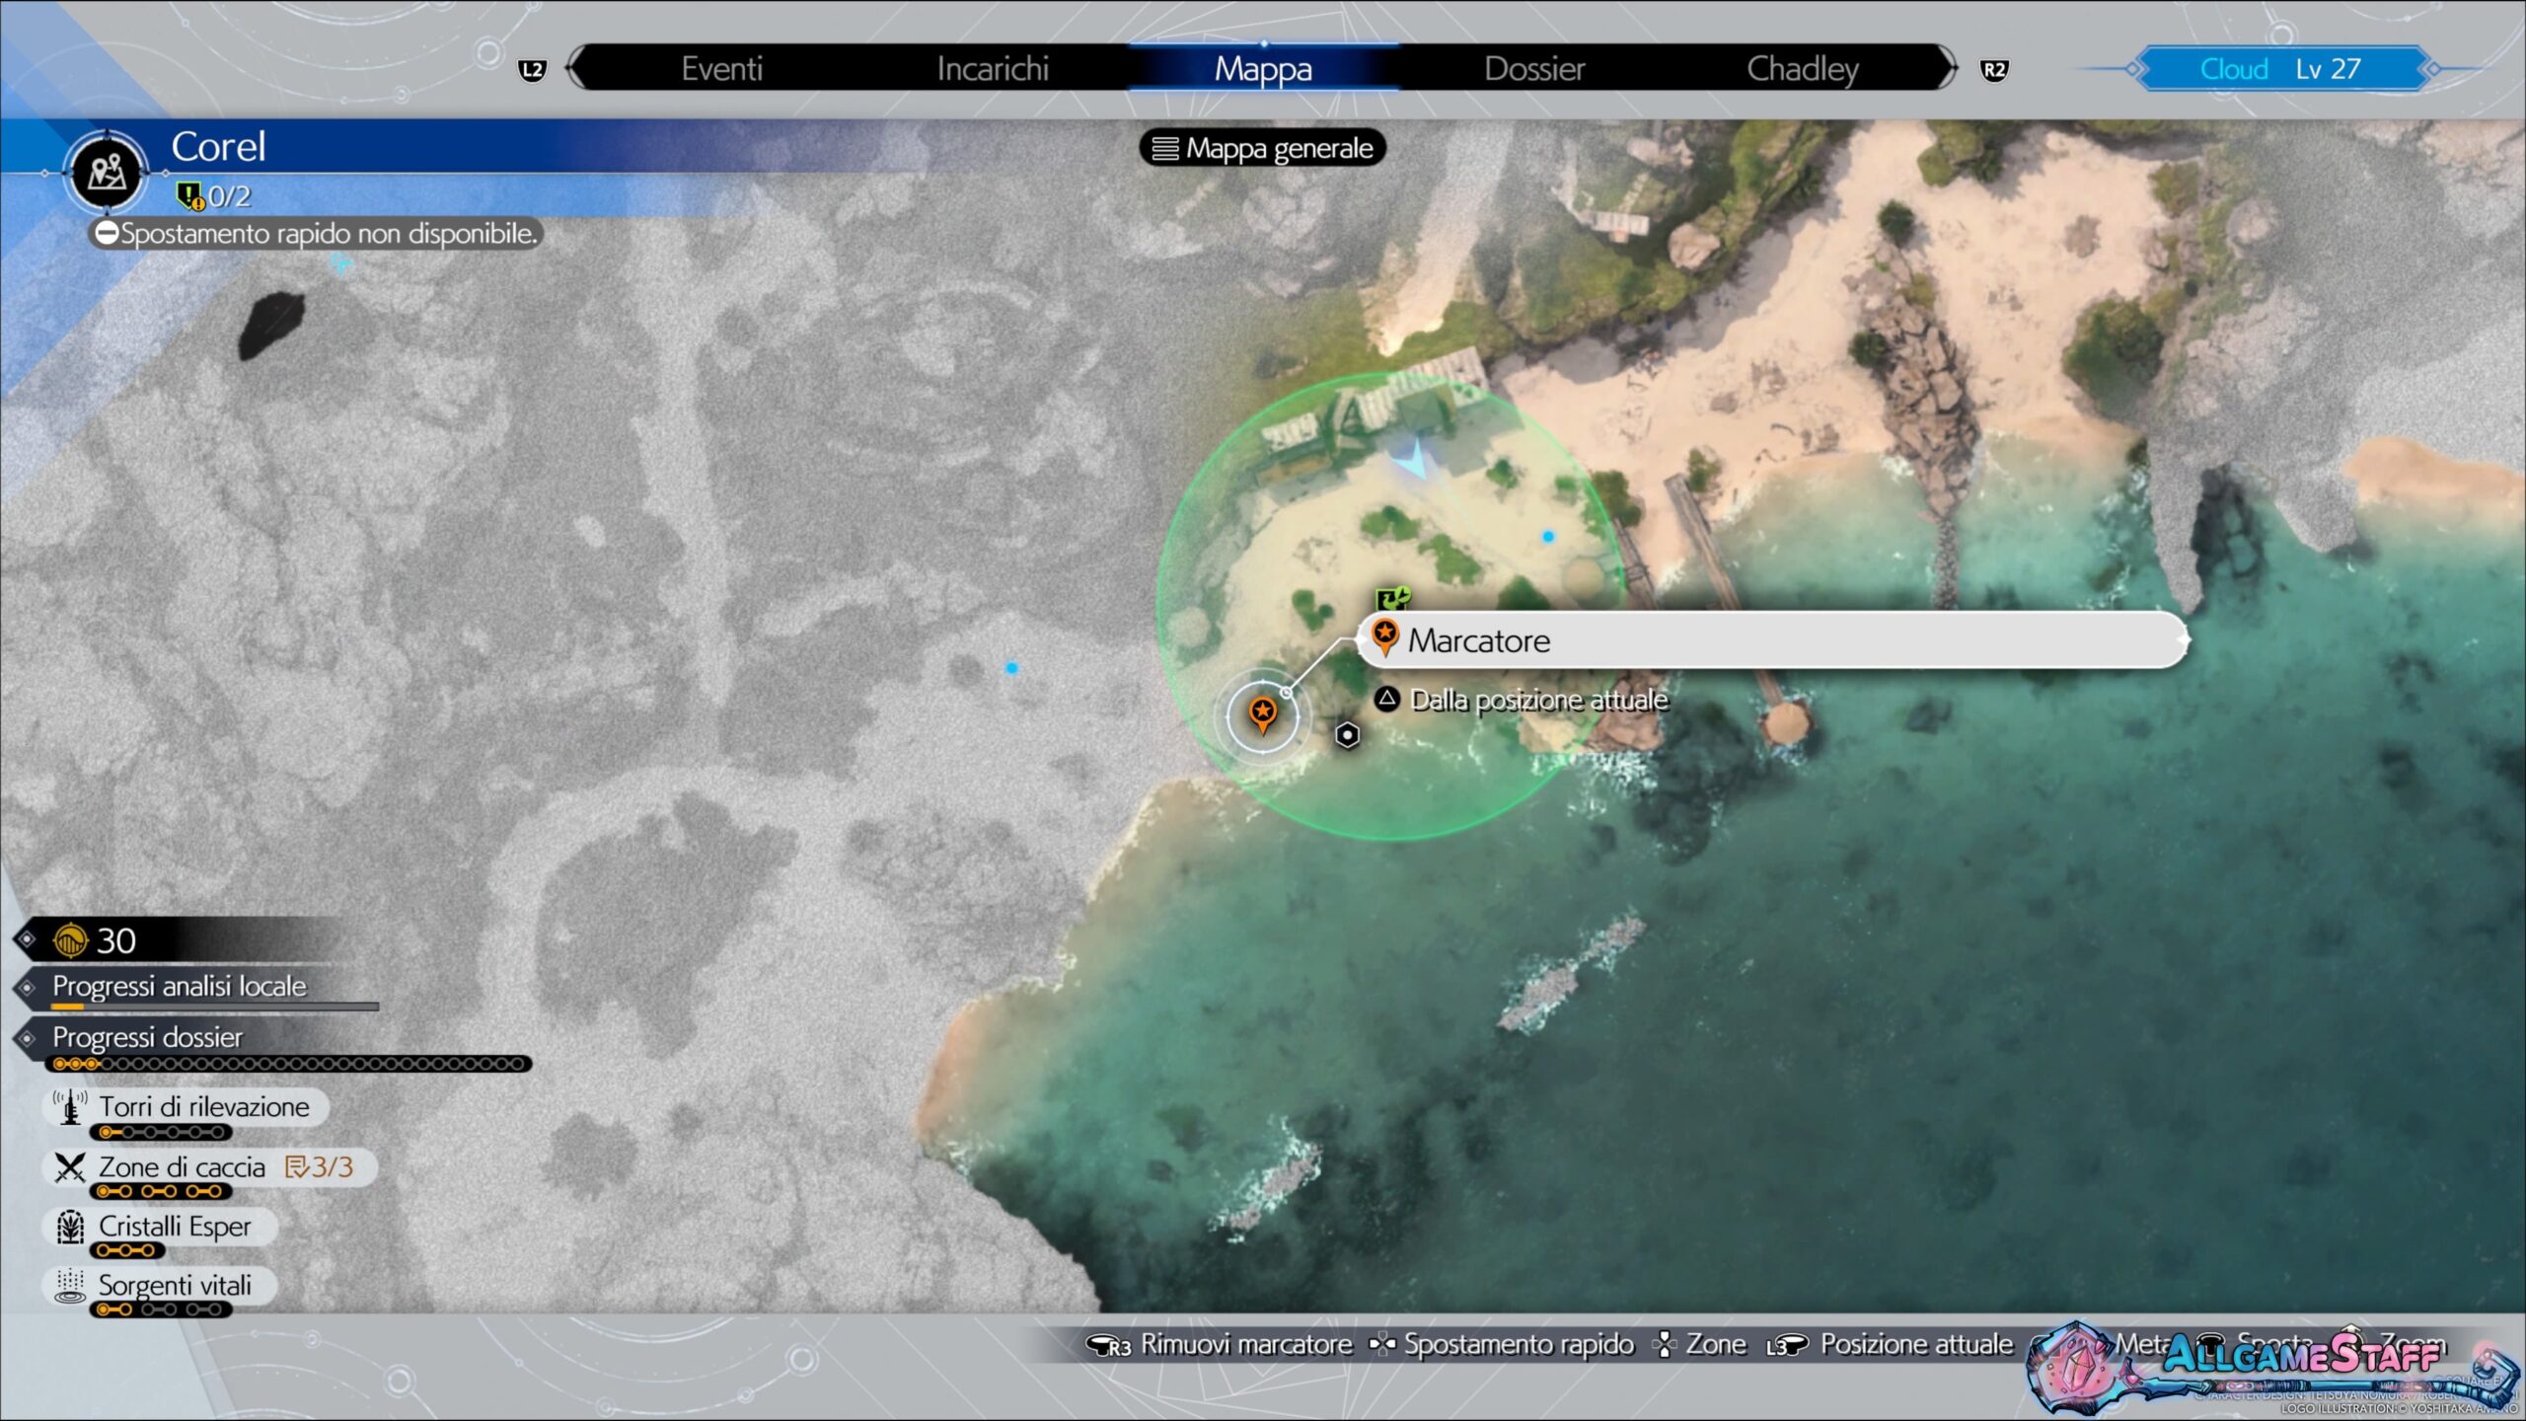Click the Zone di caccia crossed swords icon
2526x1421 pixels.
click(x=69, y=1167)
